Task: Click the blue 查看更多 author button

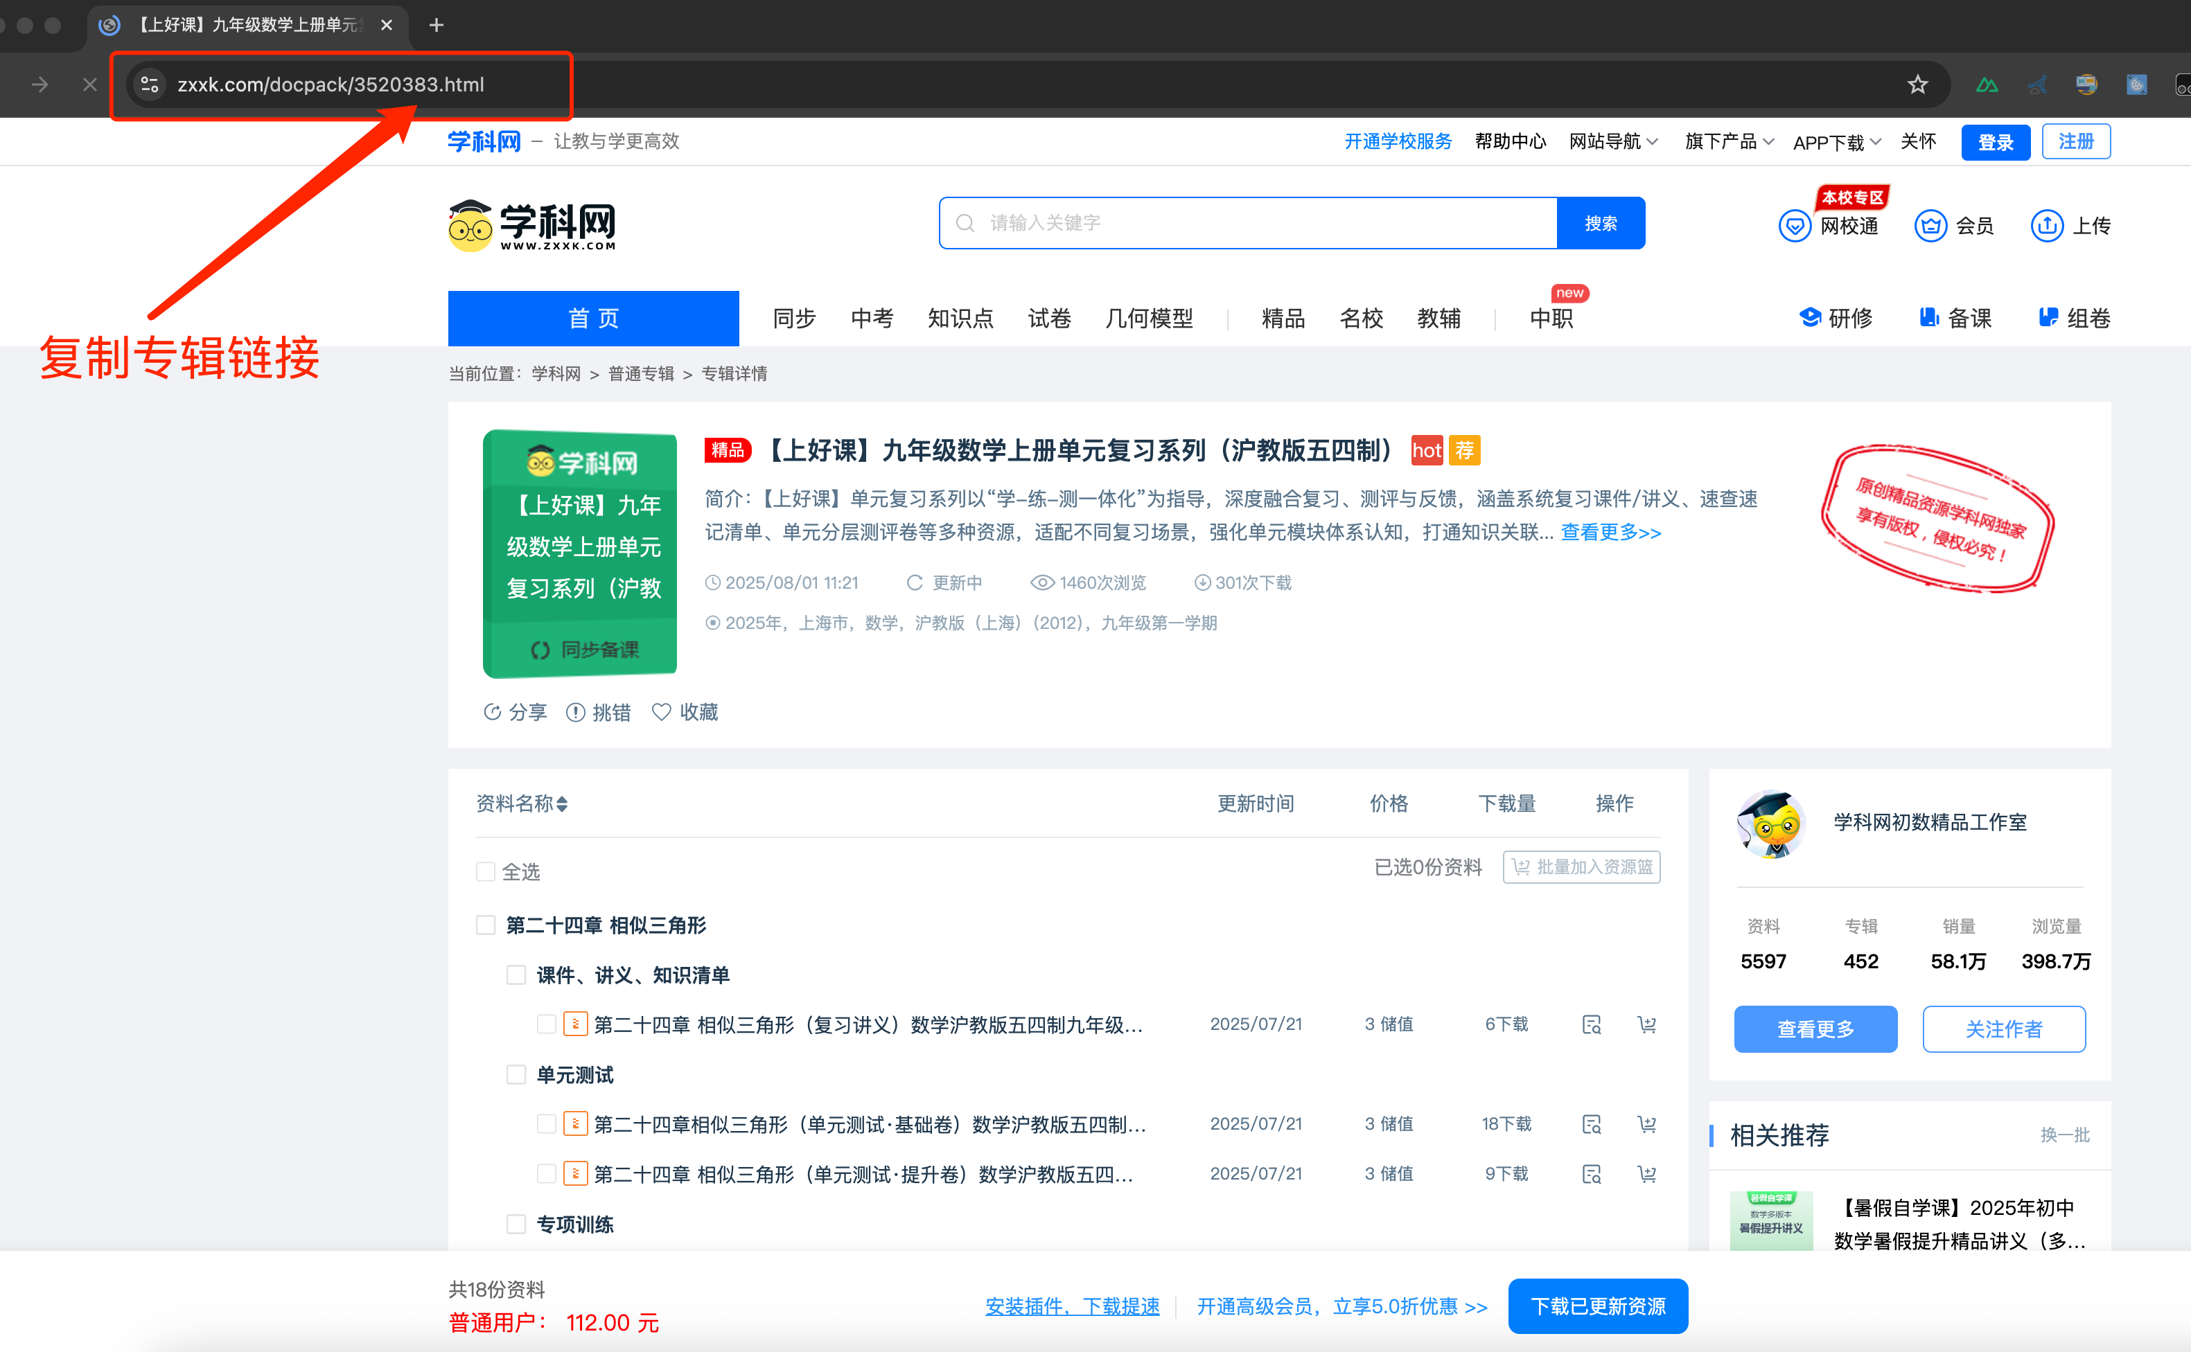Action: coord(1815,1029)
